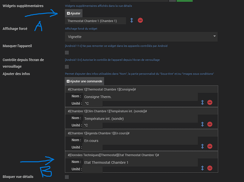Check the Bloquer vue détails box
This screenshot has width=244, height=182.
67,177
